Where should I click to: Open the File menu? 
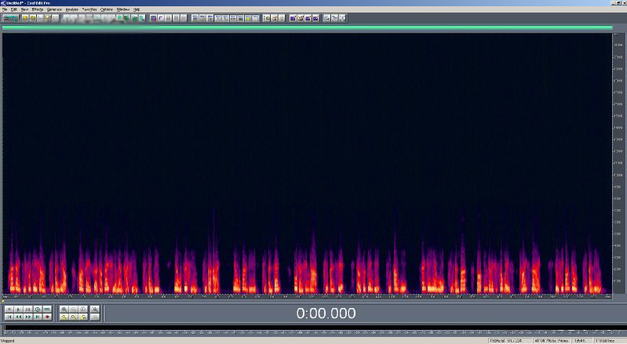point(5,9)
